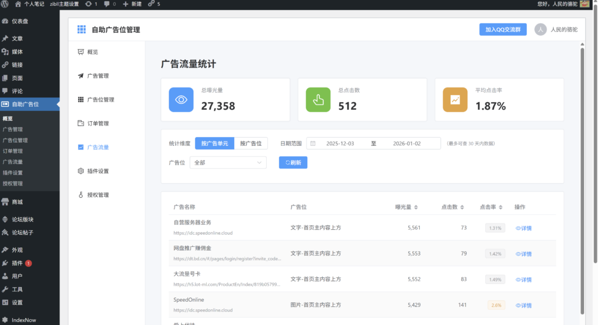Click the green pointer icon on 总点击数 card
This screenshot has height=325, width=598.
(318, 100)
